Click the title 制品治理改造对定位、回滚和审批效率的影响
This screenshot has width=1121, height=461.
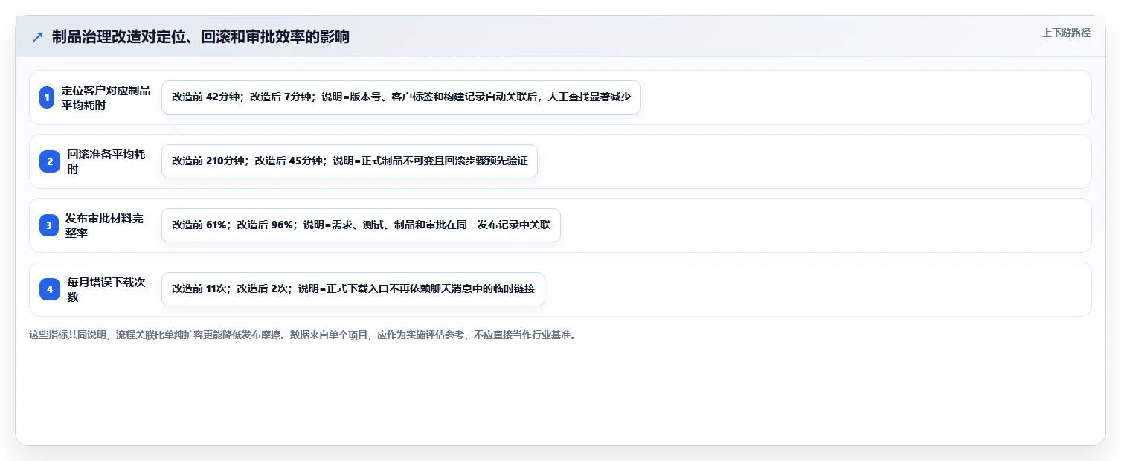coord(201,36)
